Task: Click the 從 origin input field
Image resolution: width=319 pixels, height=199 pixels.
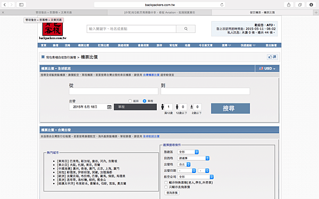Action: 114,91
